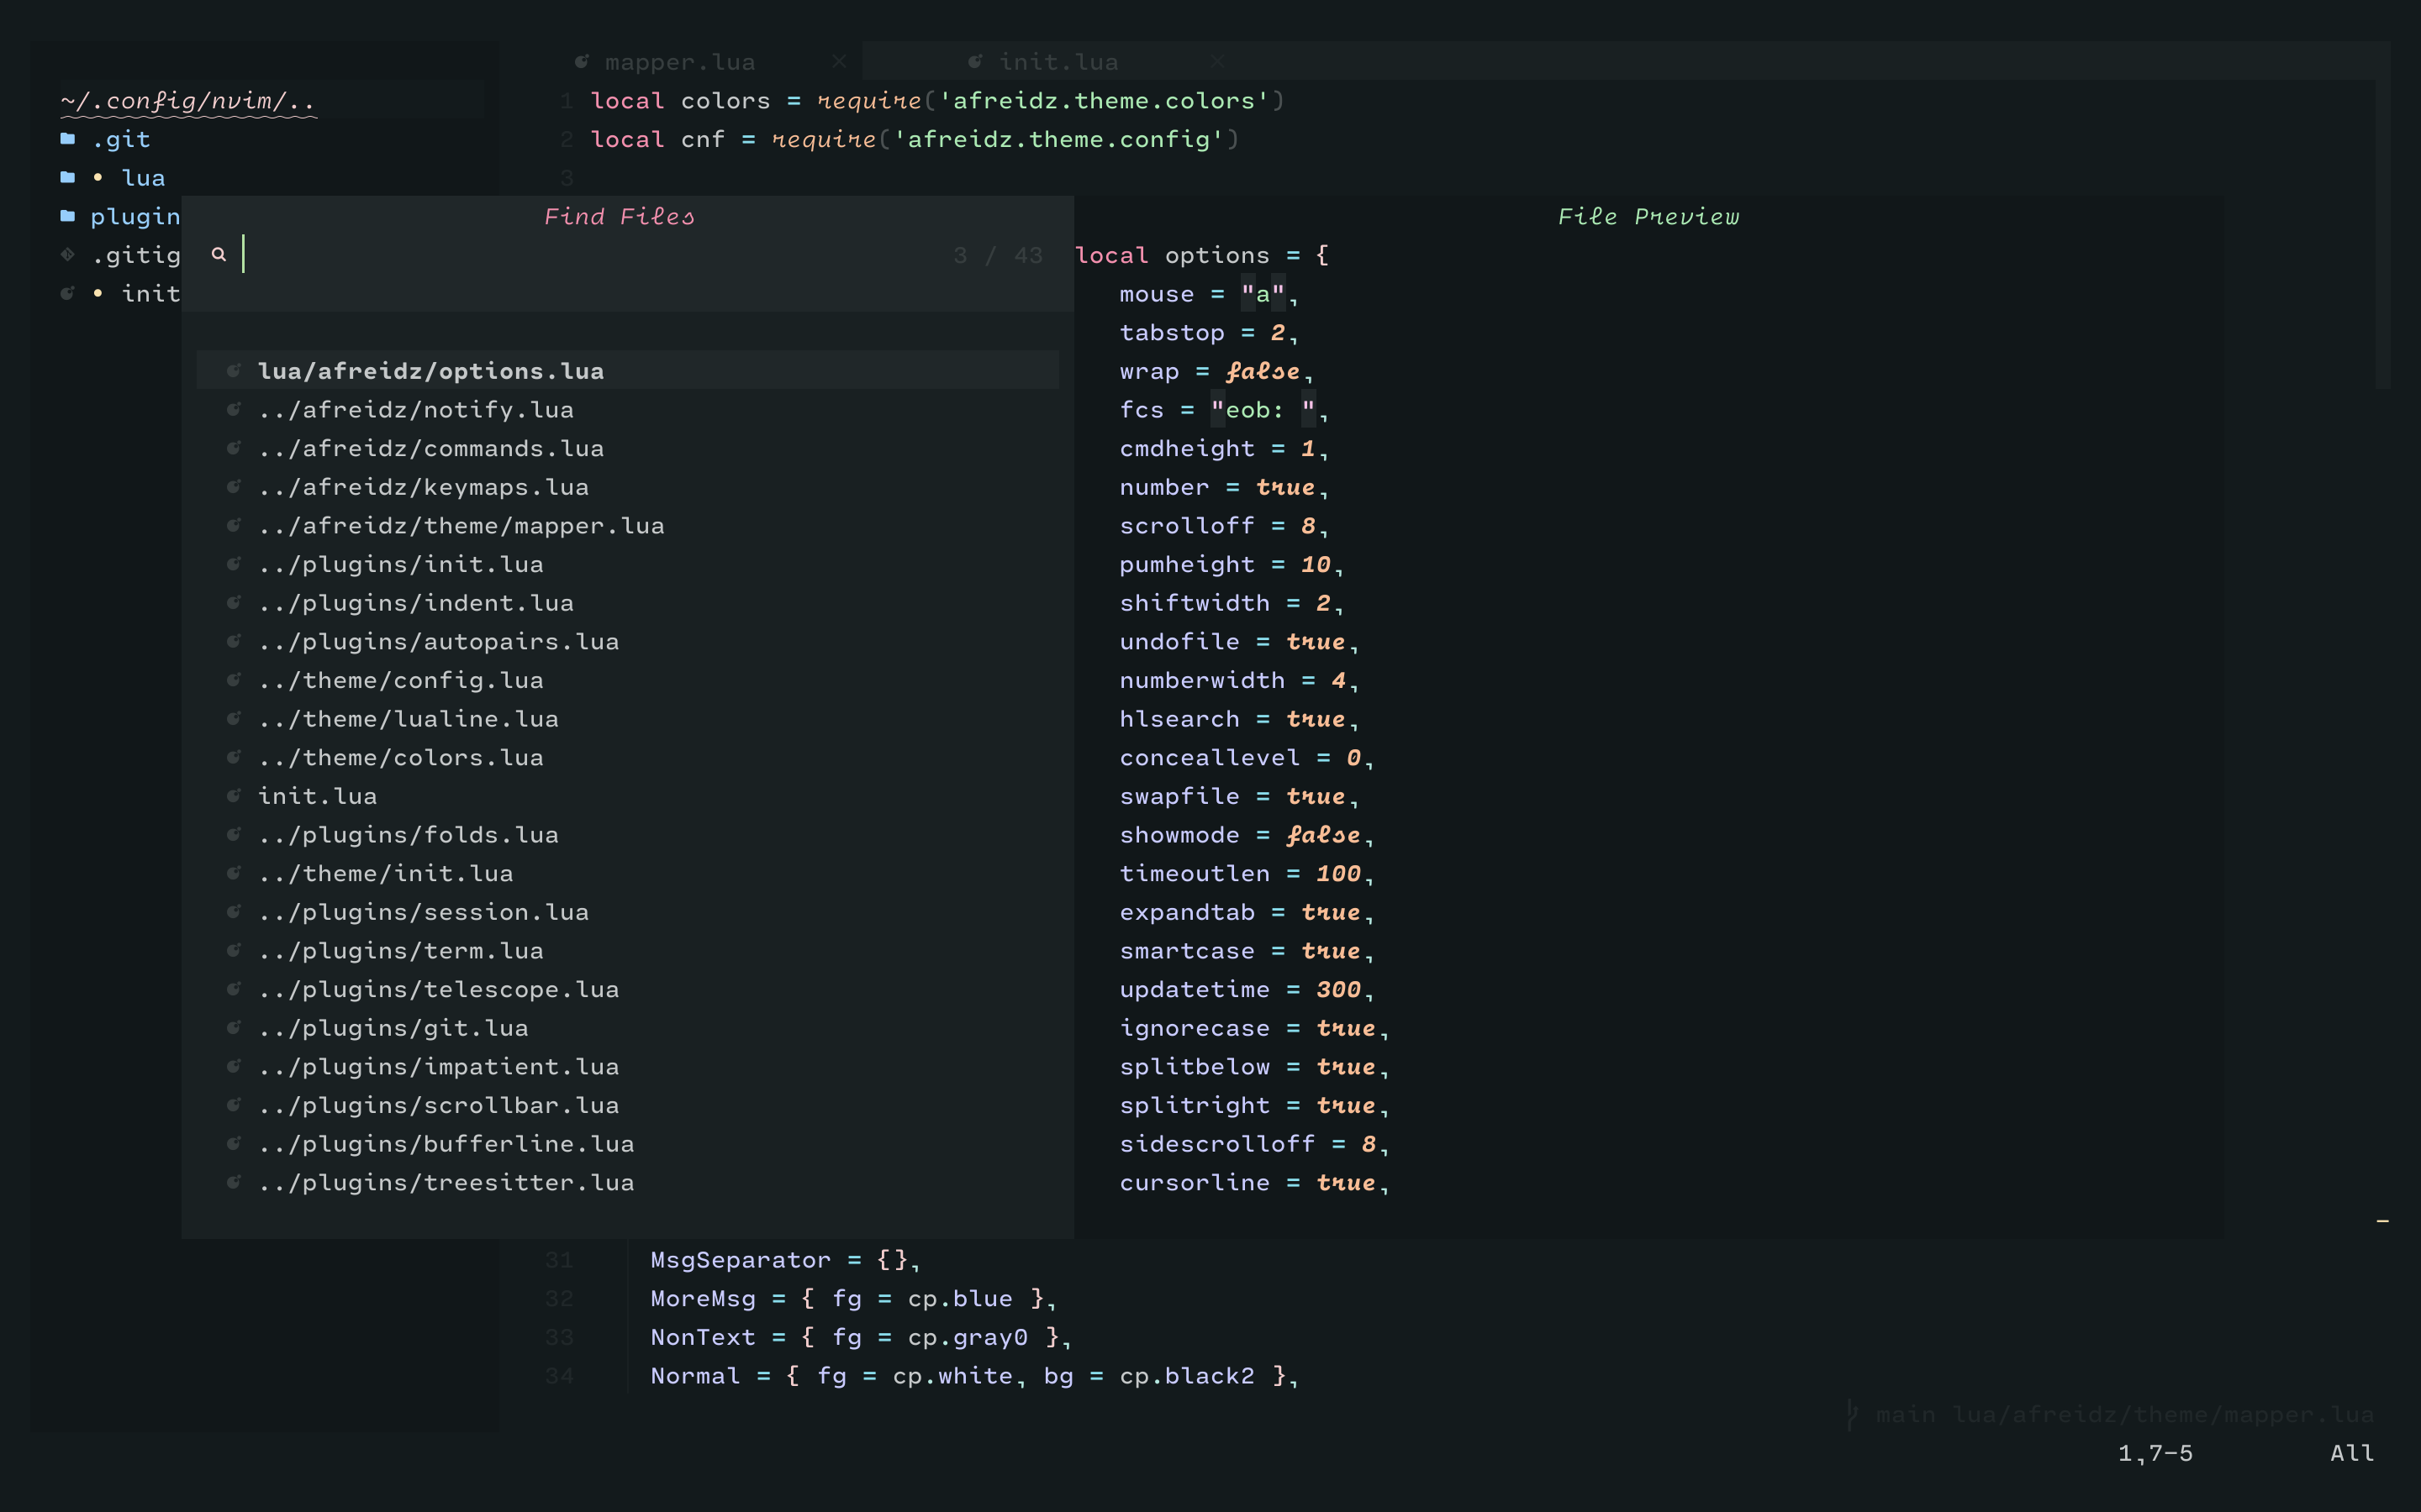Click the .git folder icon
Image resolution: width=2421 pixels, height=1512 pixels.
pyautogui.click(x=67, y=139)
